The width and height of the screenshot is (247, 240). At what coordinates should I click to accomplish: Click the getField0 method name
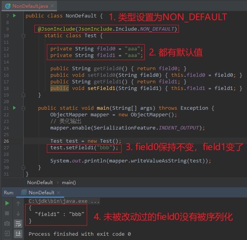(x=108, y=69)
